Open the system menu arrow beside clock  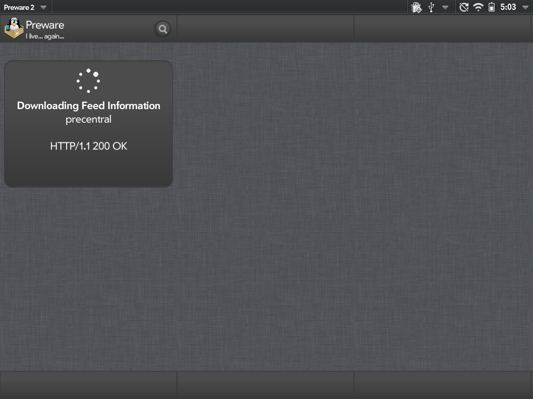(525, 7)
